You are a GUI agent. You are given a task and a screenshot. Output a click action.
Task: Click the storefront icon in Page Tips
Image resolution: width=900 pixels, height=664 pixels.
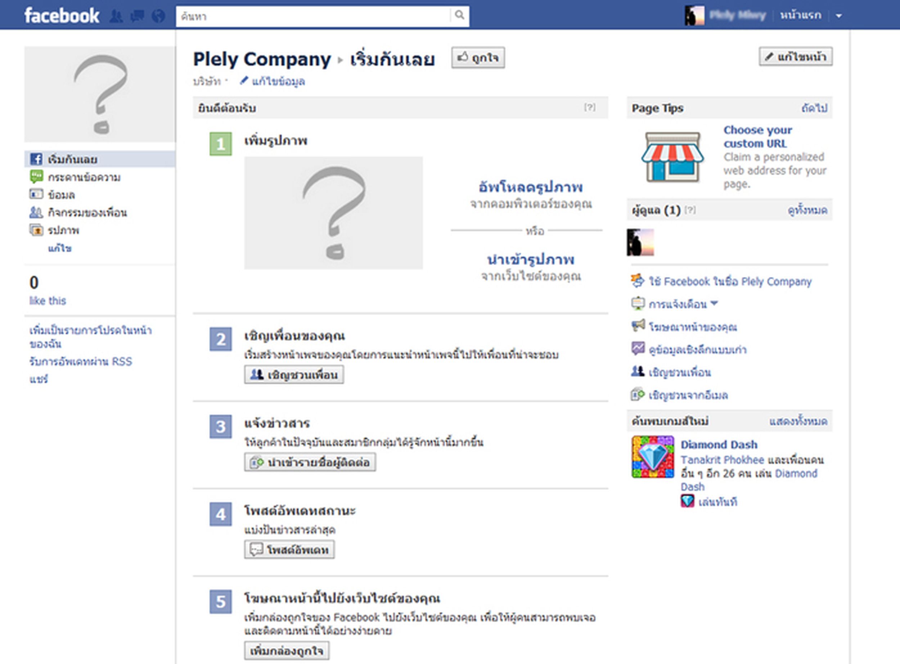click(x=672, y=157)
